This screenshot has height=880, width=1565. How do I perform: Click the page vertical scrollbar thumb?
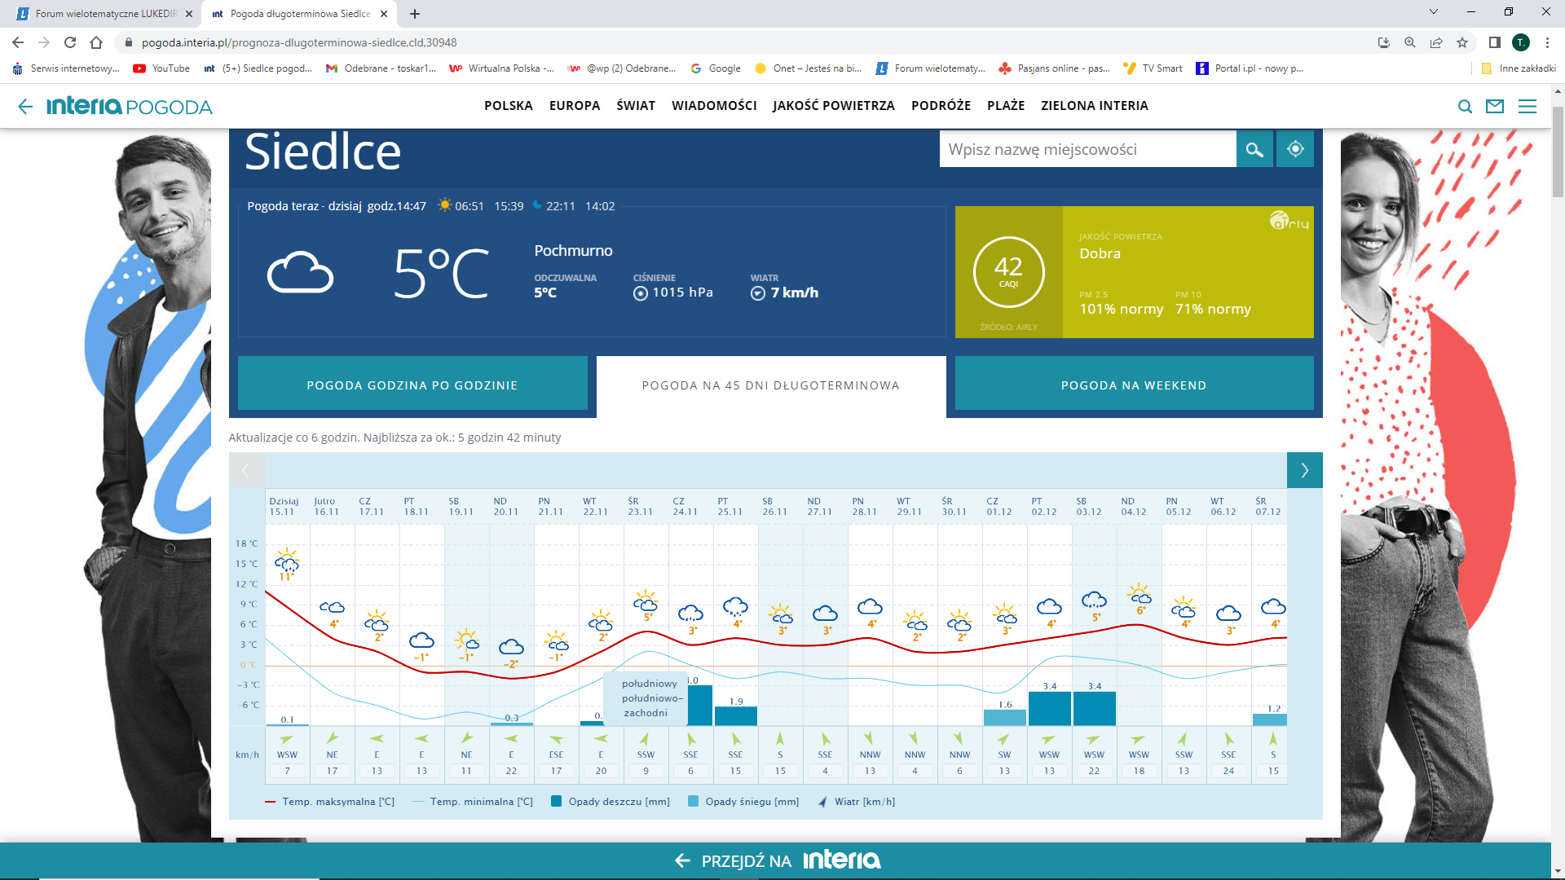pyautogui.click(x=1557, y=152)
